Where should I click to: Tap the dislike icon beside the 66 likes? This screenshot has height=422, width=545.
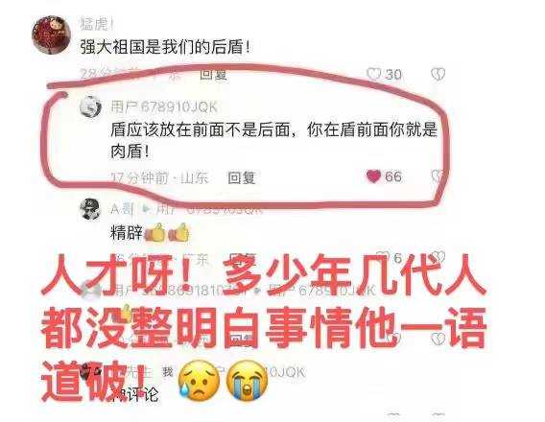[x=438, y=176]
